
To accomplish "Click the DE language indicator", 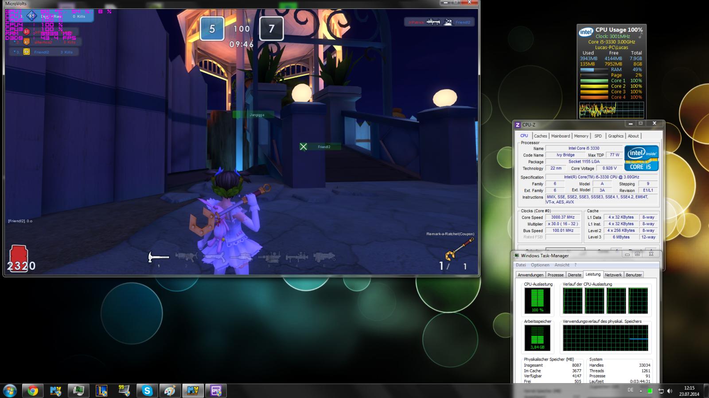I will pyautogui.click(x=630, y=390).
